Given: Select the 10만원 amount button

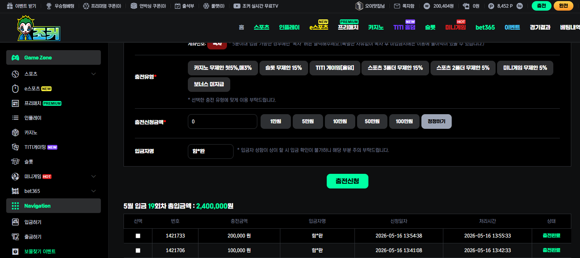Looking at the screenshot, I should [x=340, y=121].
